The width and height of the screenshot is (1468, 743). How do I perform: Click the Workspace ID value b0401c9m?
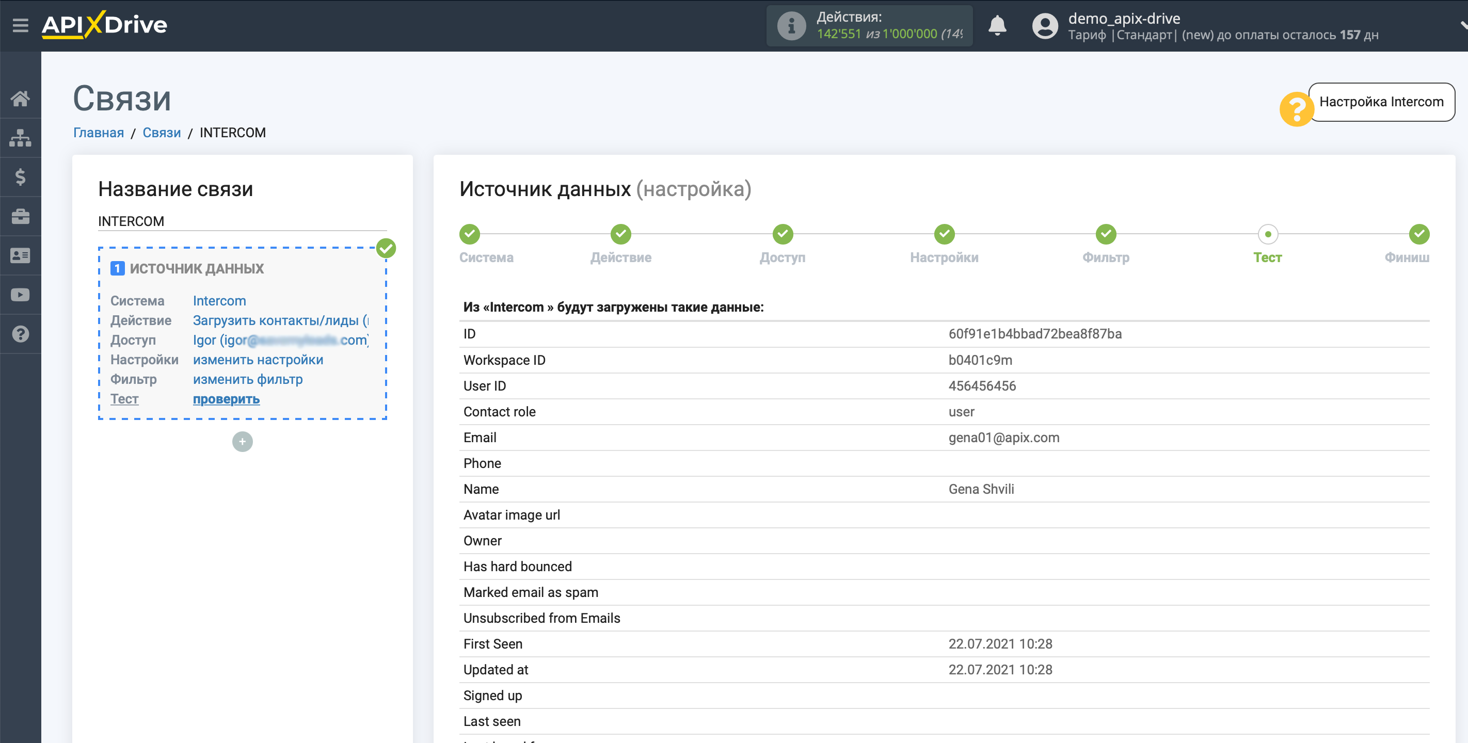click(x=980, y=360)
